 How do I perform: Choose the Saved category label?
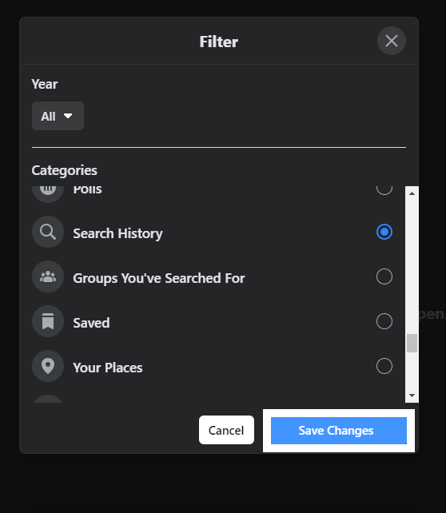(91, 323)
